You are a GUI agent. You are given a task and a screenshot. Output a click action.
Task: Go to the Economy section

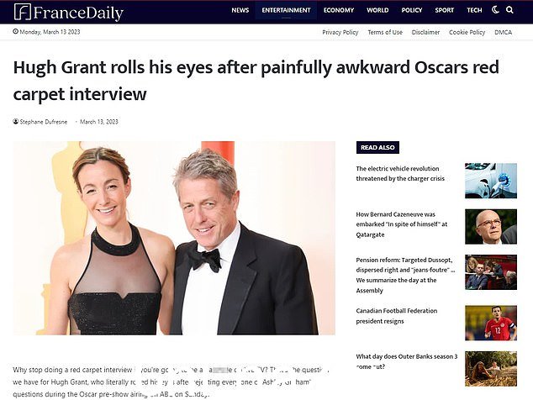(339, 10)
